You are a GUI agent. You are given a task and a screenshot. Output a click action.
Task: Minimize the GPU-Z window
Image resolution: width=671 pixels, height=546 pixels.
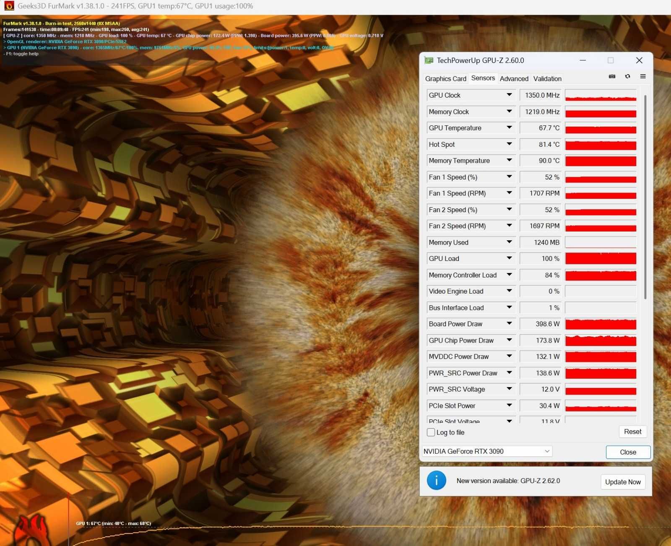click(x=583, y=60)
